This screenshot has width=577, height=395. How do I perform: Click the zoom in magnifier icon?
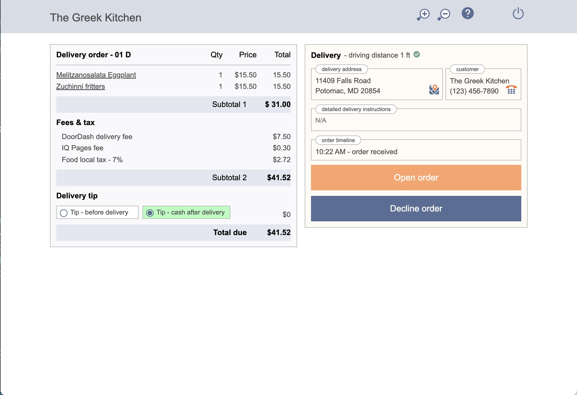(x=423, y=14)
